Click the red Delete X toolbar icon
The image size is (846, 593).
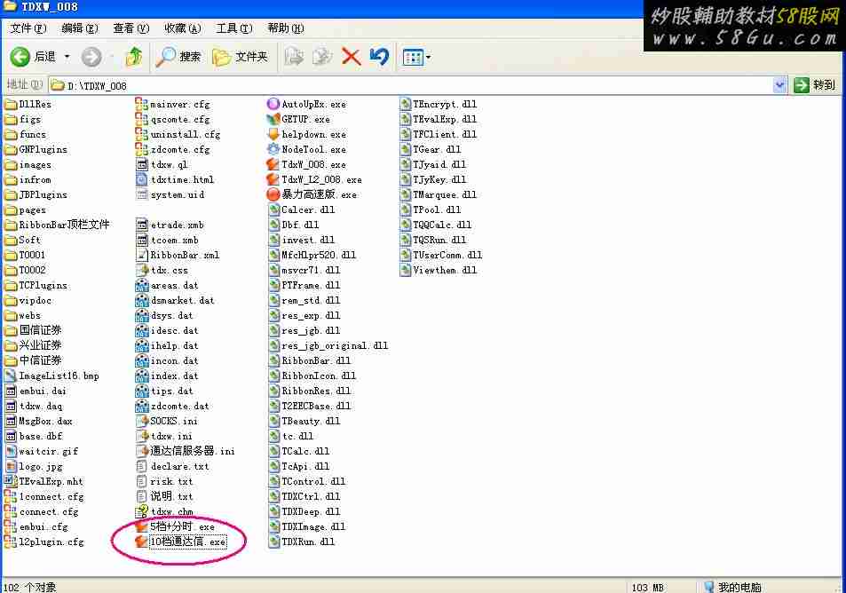(x=352, y=57)
